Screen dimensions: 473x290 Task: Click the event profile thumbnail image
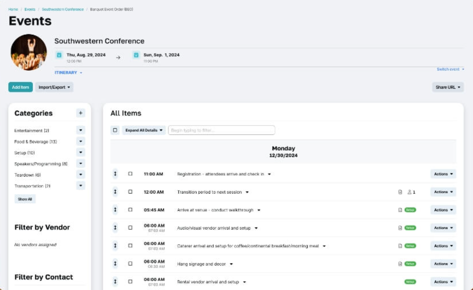(x=29, y=52)
